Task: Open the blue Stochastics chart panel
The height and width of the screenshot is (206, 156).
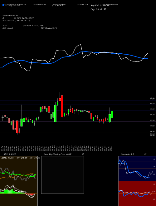Action: tap(137, 169)
